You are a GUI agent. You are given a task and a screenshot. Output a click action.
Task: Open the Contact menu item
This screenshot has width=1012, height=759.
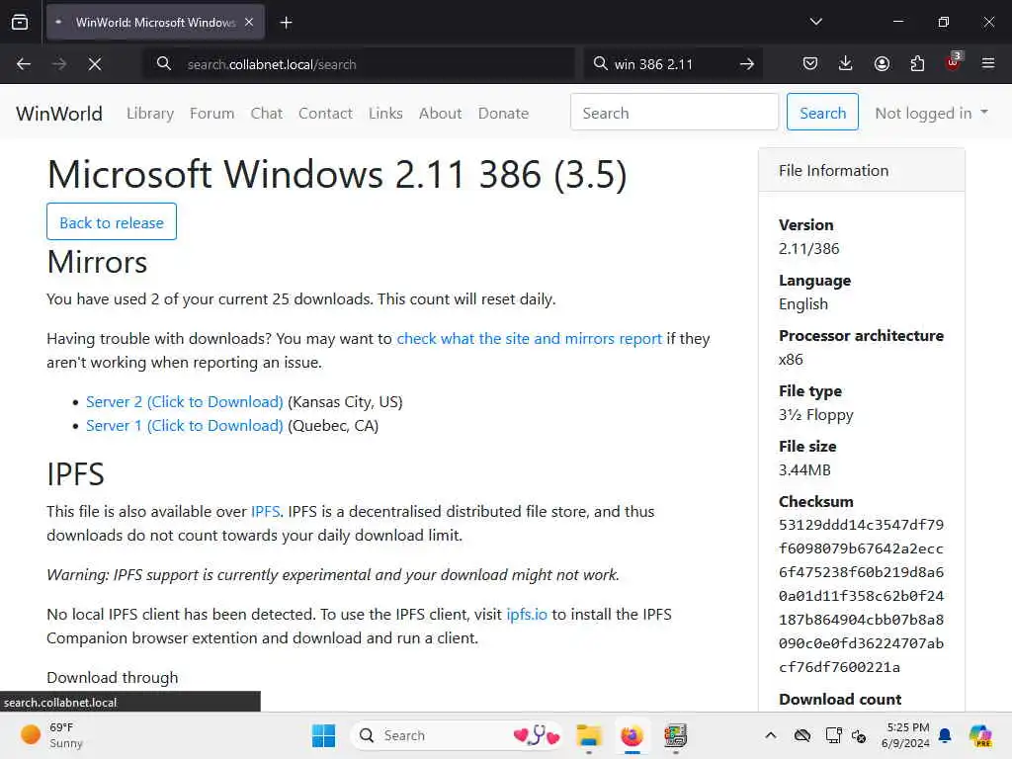(325, 114)
